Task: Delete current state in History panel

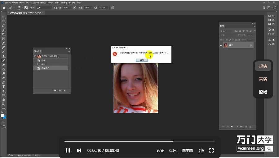Action: pyautogui.click(x=65, y=90)
